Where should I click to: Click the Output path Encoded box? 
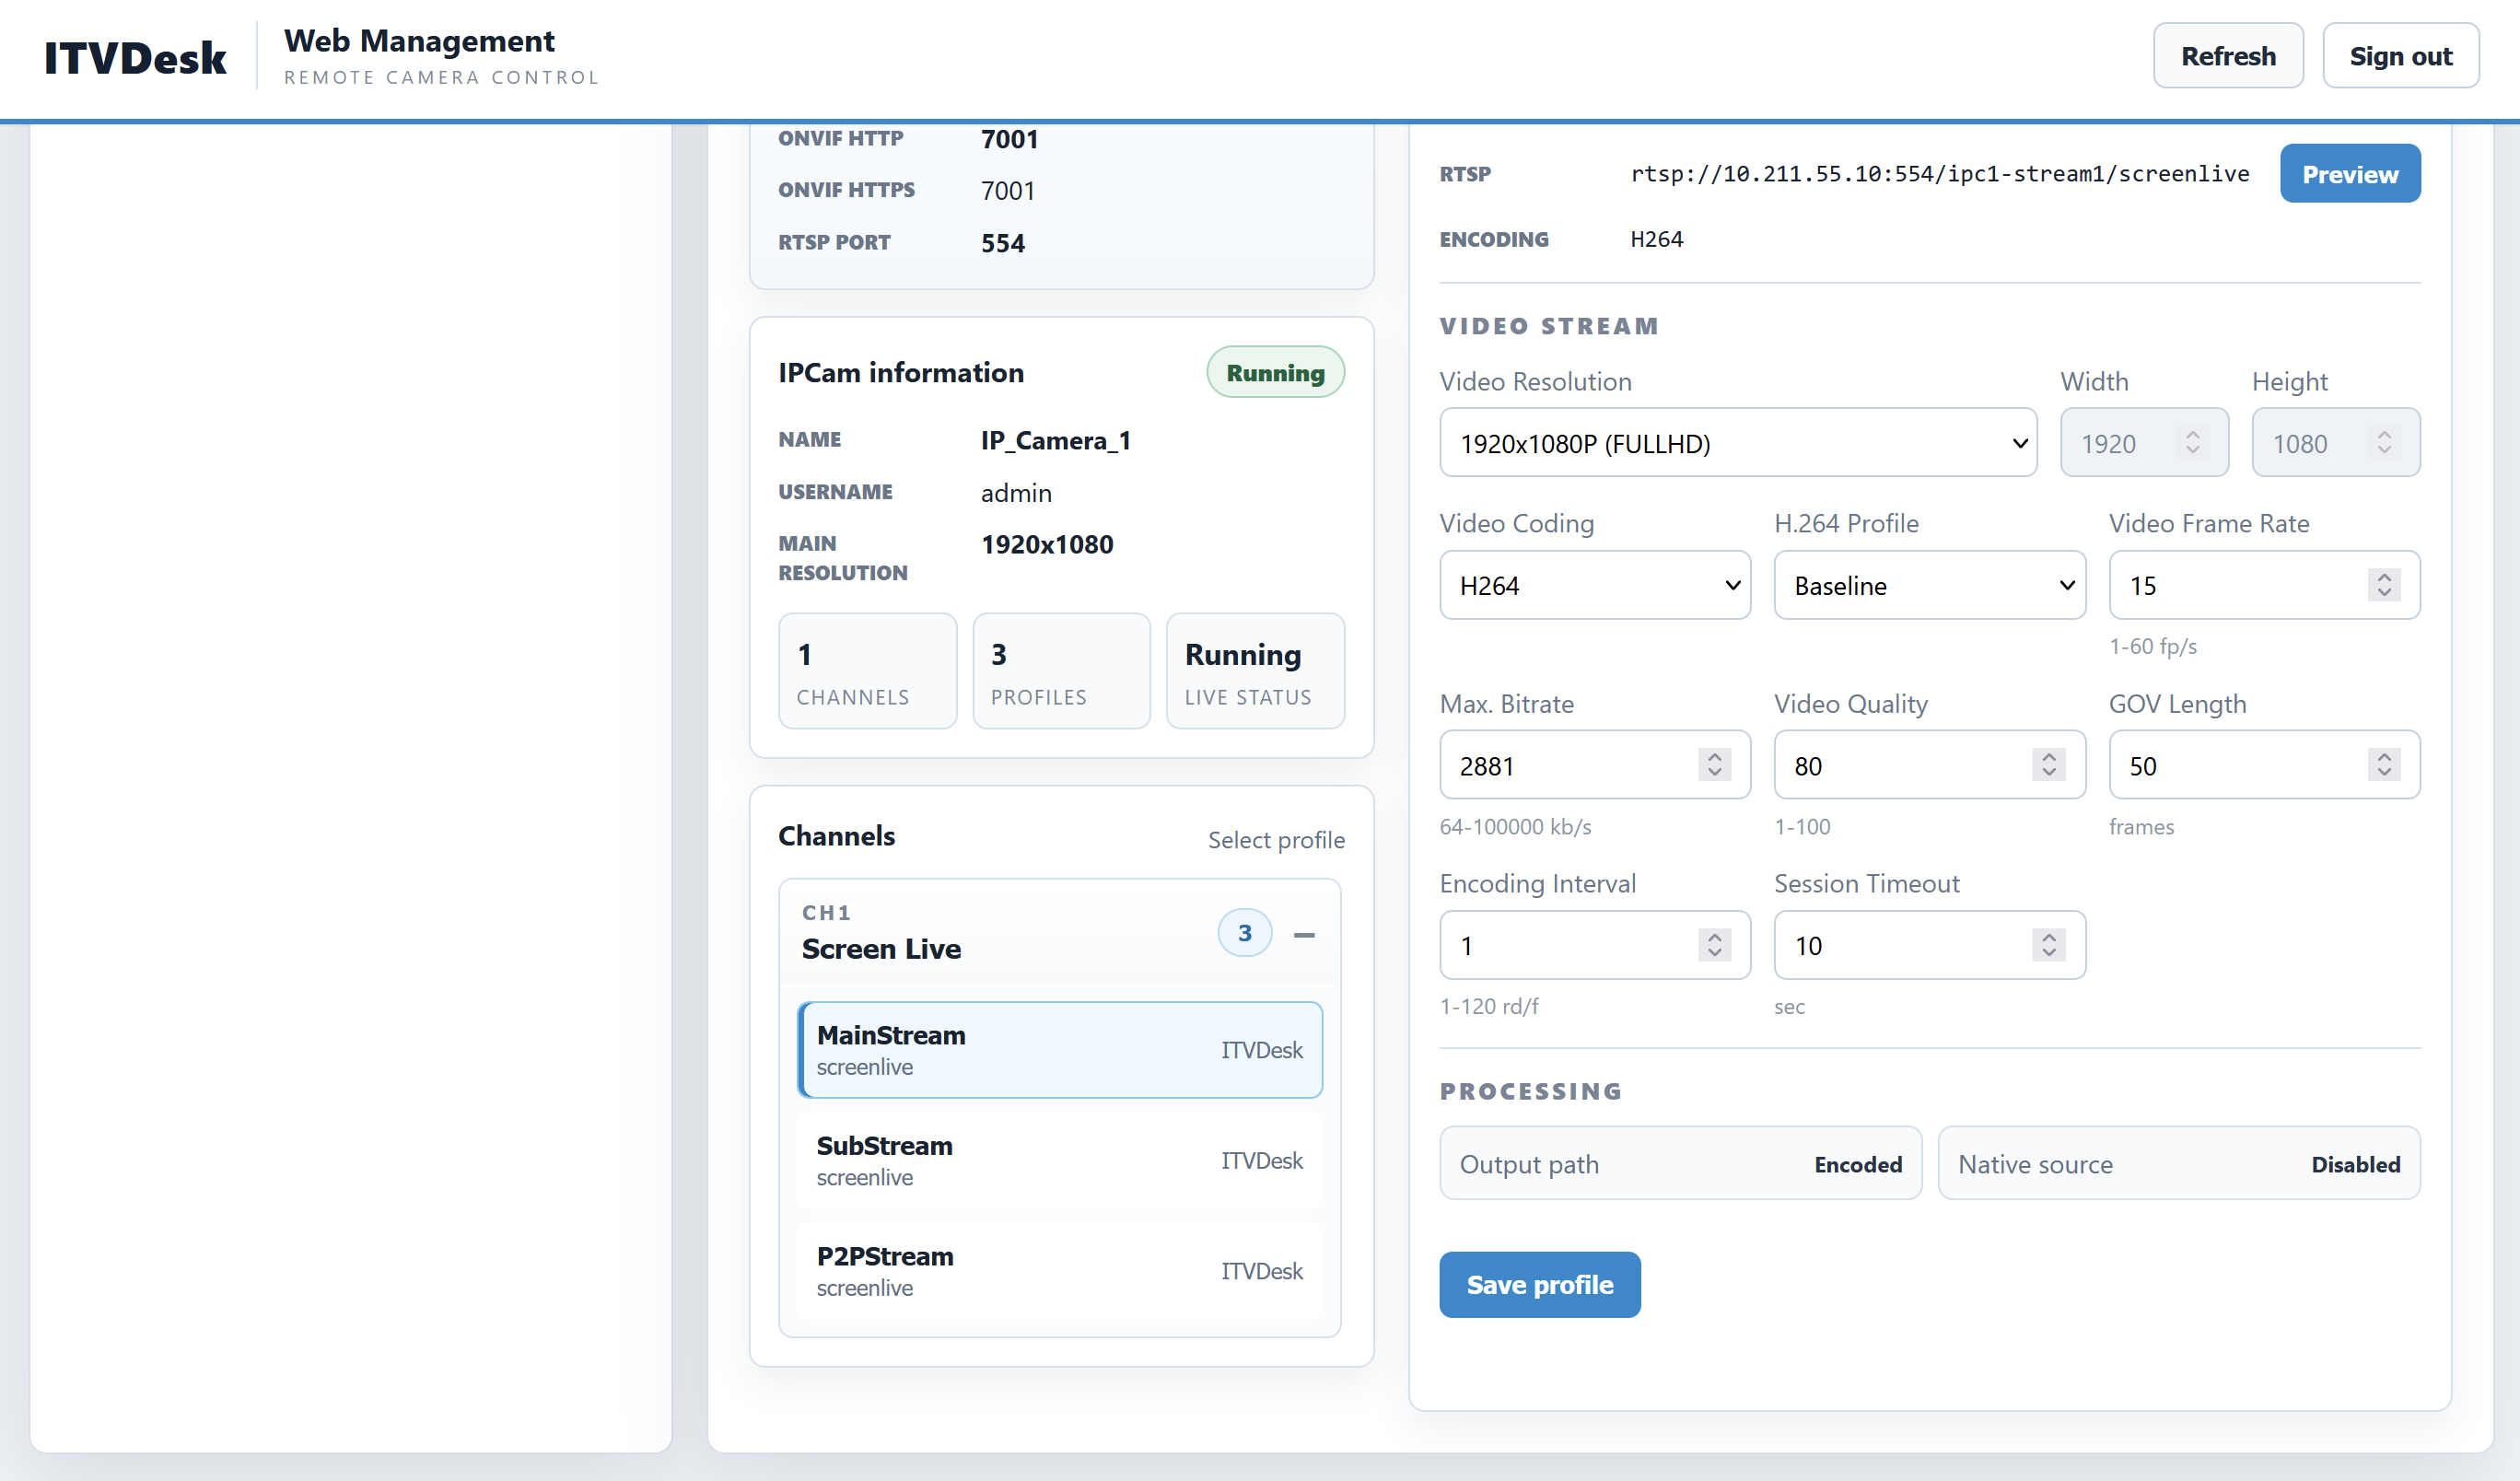[x=1680, y=1164]
